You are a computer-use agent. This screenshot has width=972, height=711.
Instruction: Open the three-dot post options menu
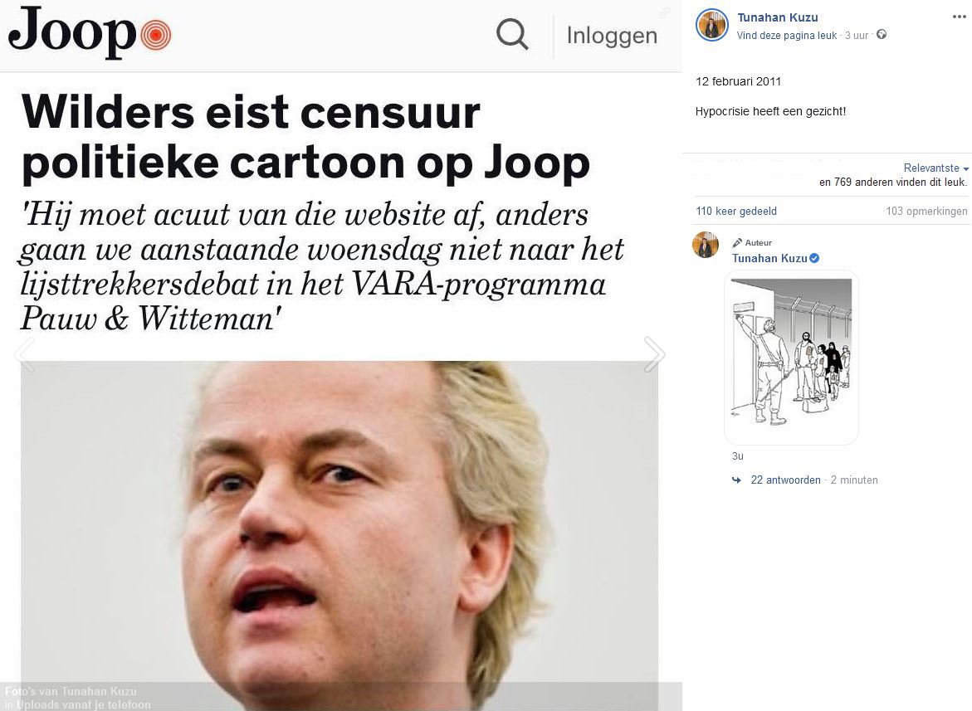(x=959, y=17)
